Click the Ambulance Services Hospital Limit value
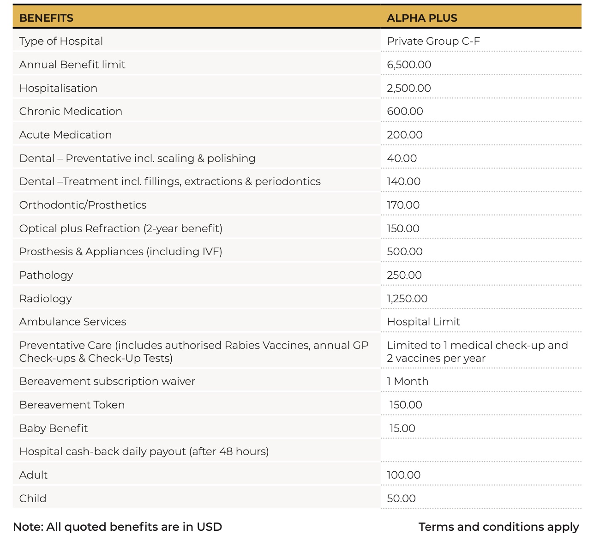 point(423,322)
